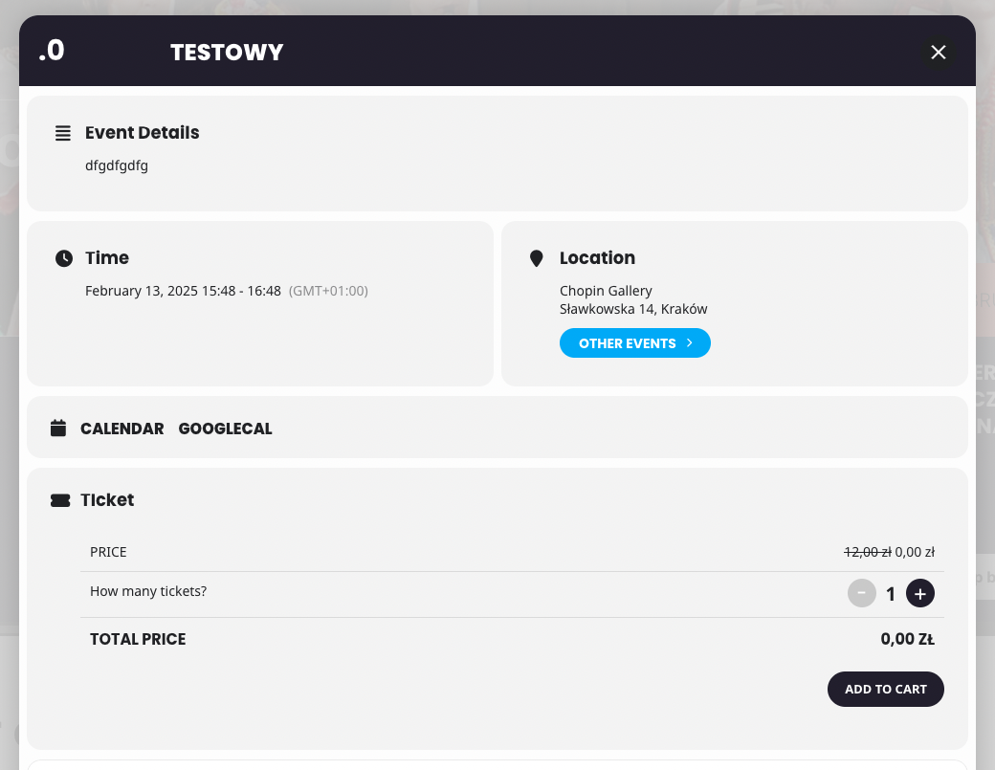This screenshot has width=995, height=770.
Task: Add the ticket to cart
Action: point(885,689)
